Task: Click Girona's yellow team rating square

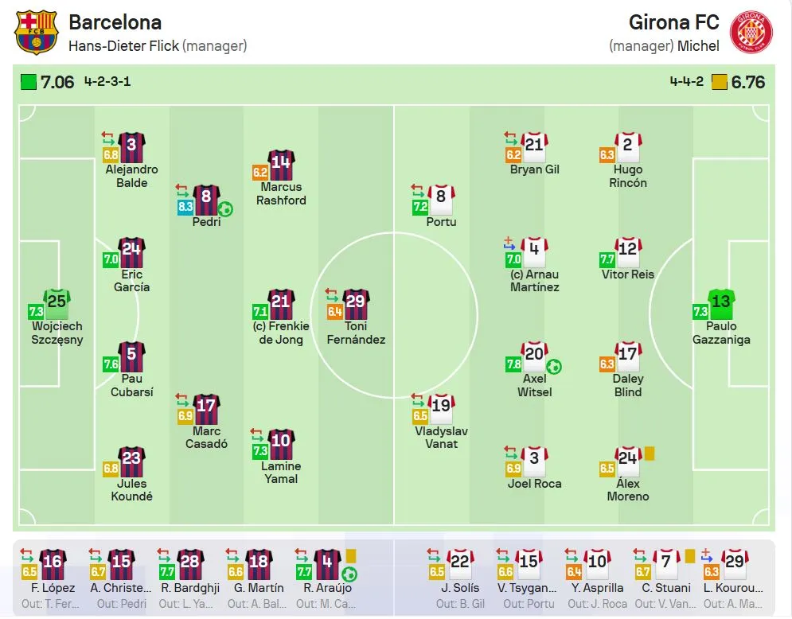Action: (719, 82)
